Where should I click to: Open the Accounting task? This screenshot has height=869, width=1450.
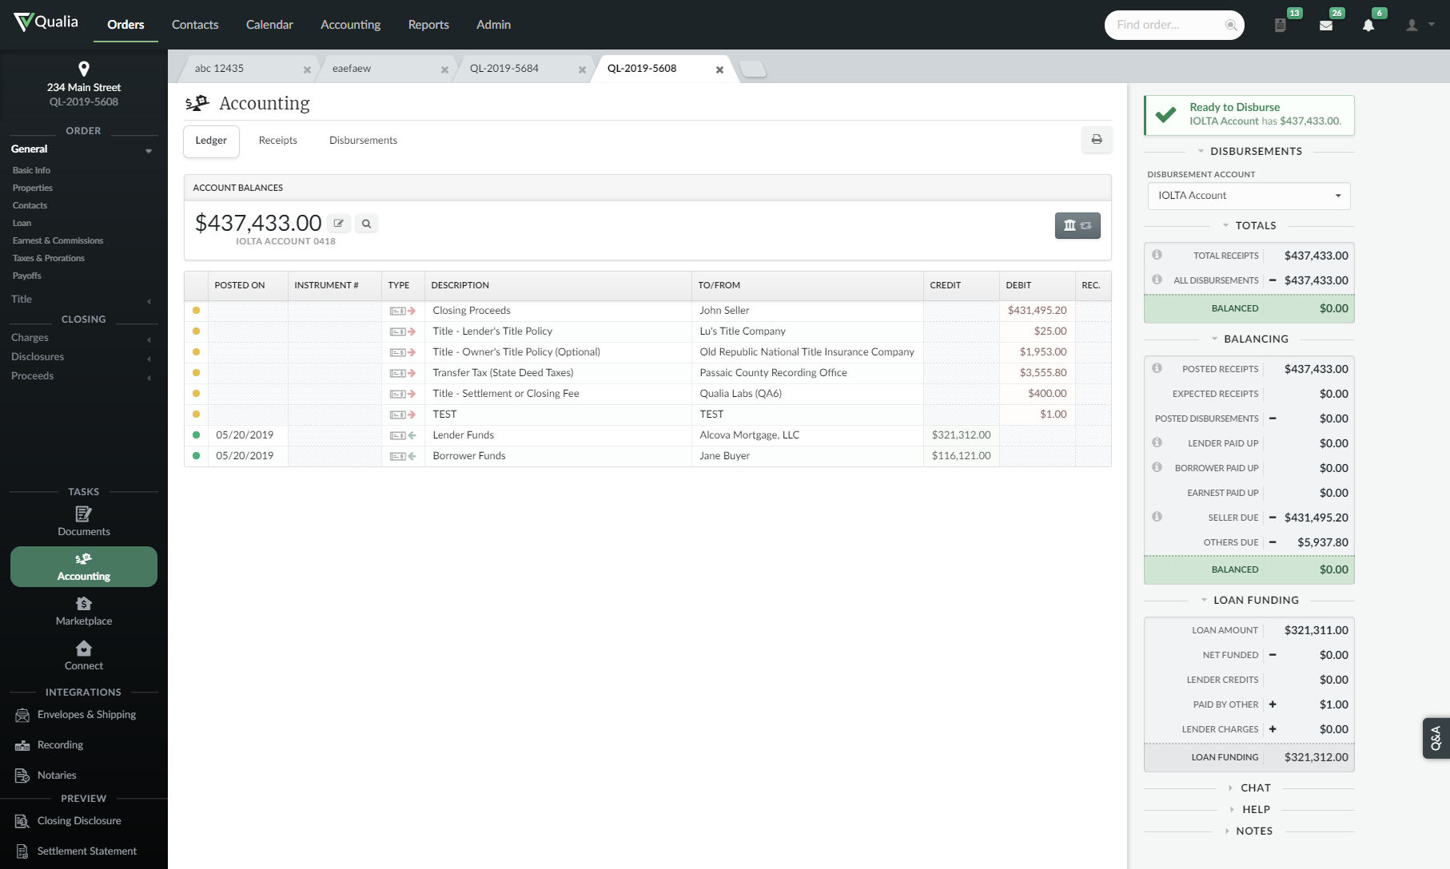click(84, 566)
